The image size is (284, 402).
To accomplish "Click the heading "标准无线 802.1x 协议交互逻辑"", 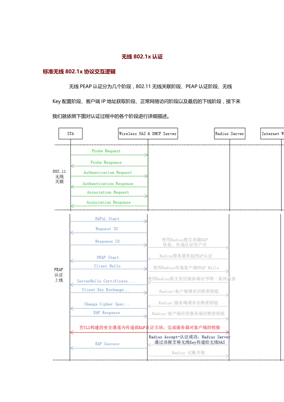I will tap(79, 72).
